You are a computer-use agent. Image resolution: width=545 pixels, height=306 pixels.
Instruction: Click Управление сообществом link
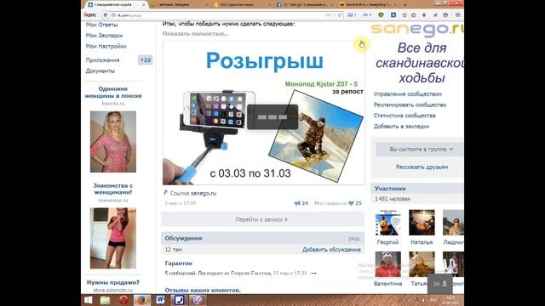tap(407, 94)
